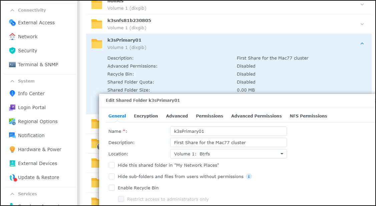The height and width of the screenshot is (206, 376).
Task: Open External Access icon in sidebar
Action: 12,23
